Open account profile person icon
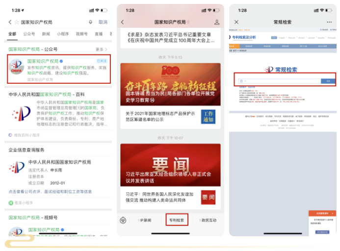This screenshot has width=340, height=251. (217, 22)
